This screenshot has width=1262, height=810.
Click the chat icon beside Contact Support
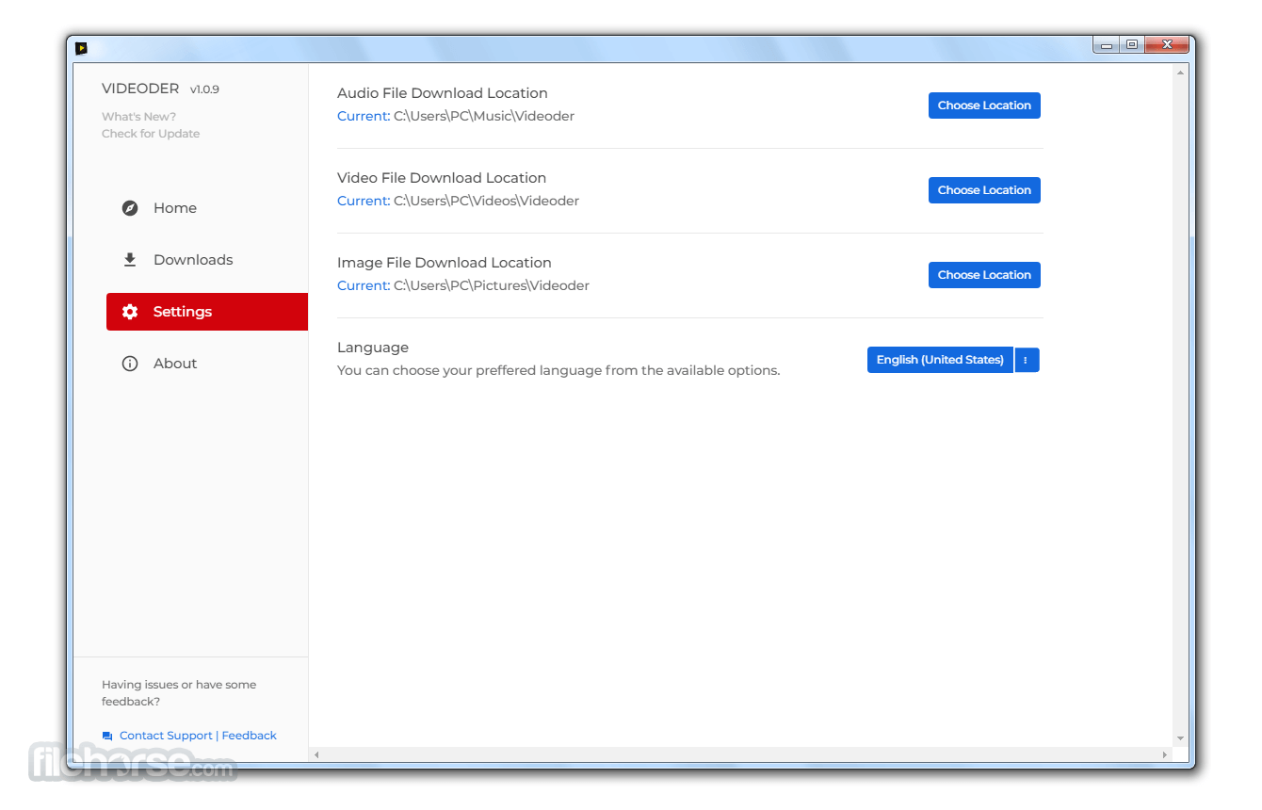107,737
